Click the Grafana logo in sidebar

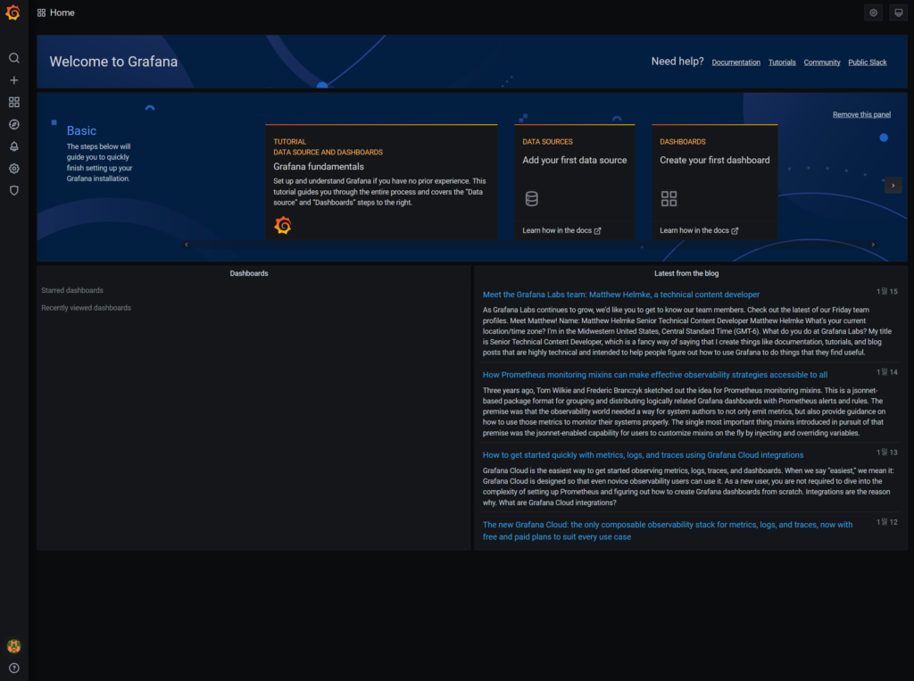coord(12,12)
